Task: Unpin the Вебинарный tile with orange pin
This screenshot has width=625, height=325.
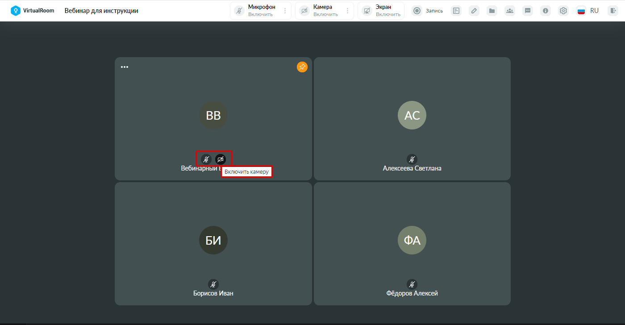Action: click(x=302, y=67)
